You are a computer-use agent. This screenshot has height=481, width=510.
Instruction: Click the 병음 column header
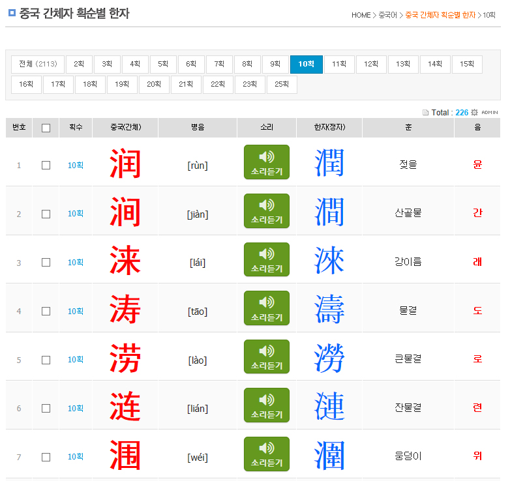coord(198,128)
